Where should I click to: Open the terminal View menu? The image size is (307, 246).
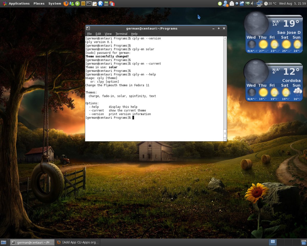tap(108, 34)
